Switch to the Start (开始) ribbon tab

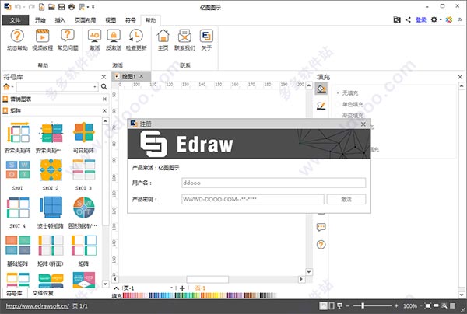pos(40,20)
